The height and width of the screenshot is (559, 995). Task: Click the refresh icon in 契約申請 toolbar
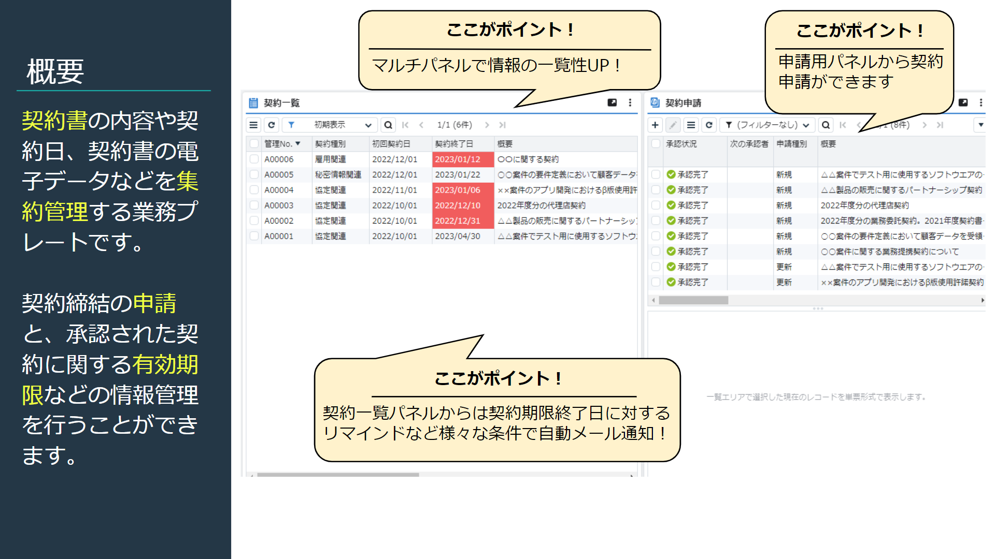click(x=708, y=125)
